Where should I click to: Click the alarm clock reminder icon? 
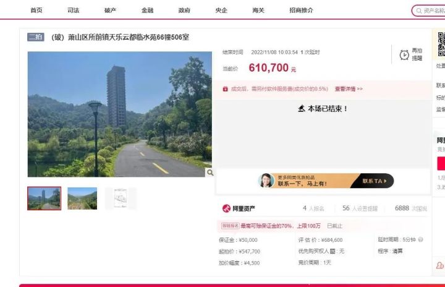coord(404,54)
